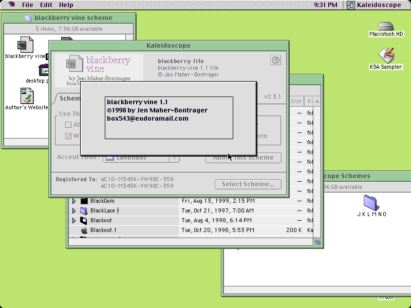Expand the Blackout folder row
The image size is (411, 308).
(x=73, y=220)
